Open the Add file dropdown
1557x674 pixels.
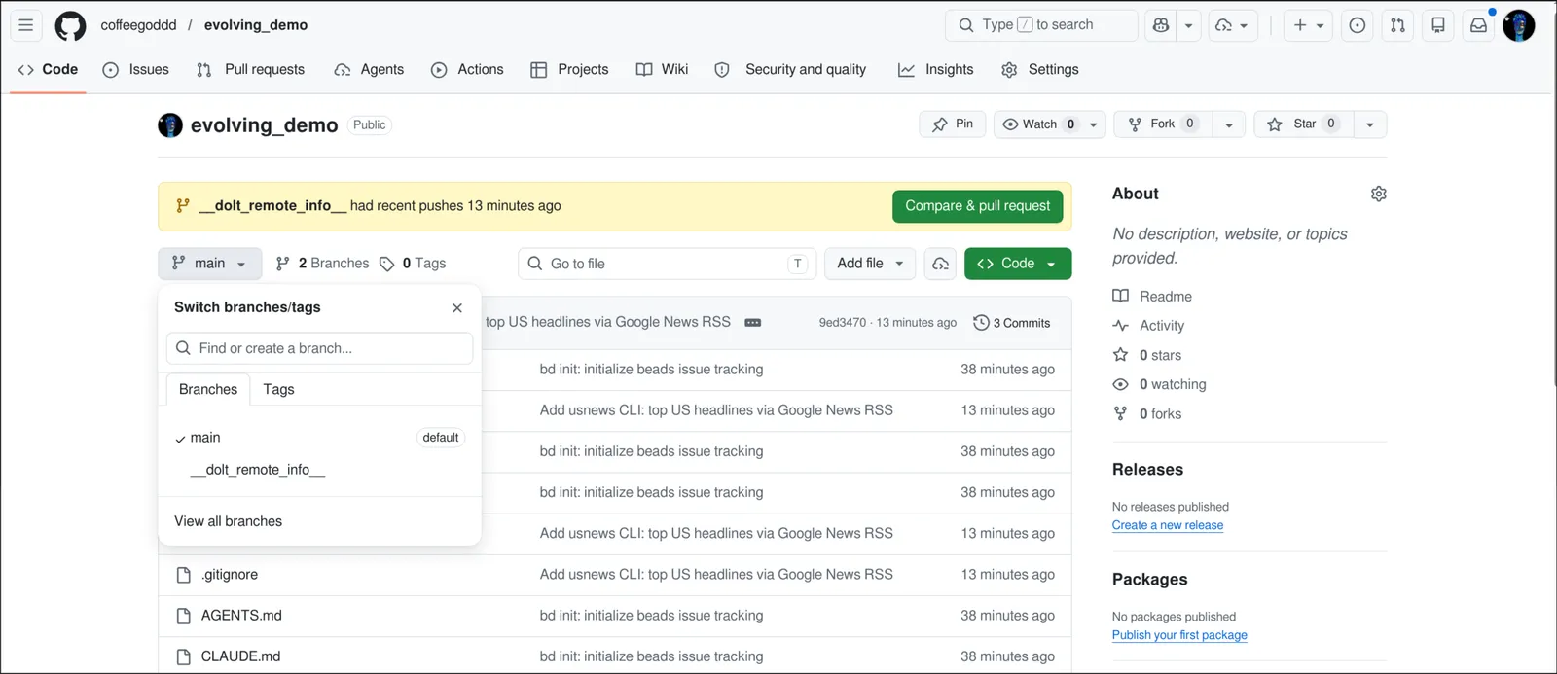pos(870,264)
